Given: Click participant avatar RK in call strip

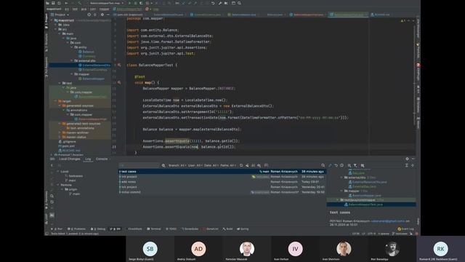Looking at the screenshot, I should pyautogui.click(x=440, y=249).
